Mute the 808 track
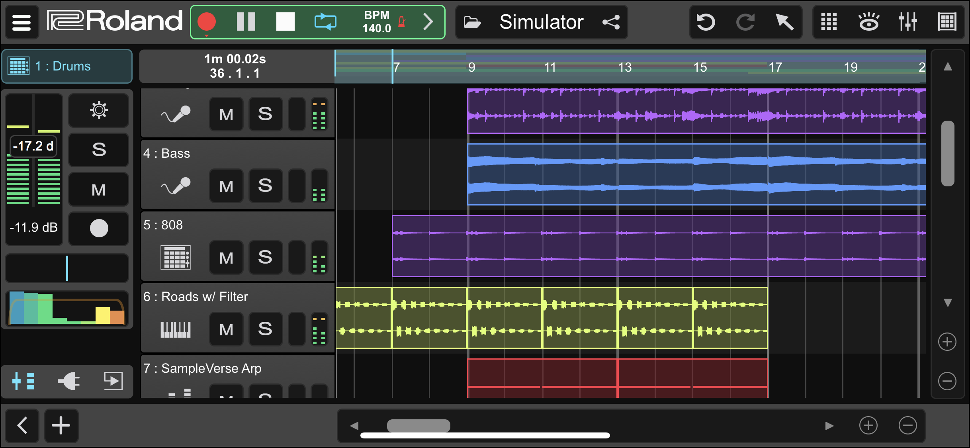Image resolution: width=970 pixels, height=448 pixels. pos(226,258)
